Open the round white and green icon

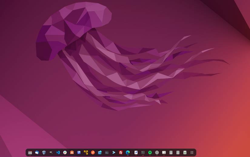pyautogui.click(x=65, y=152)
